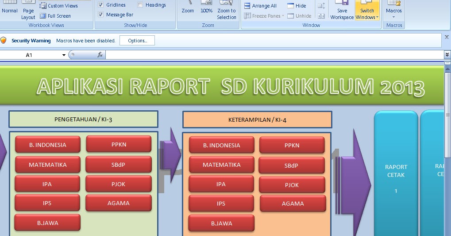The height and width of the screenshot is (236, 451).
Task: Click the Unhide window command
Action: coord(300,16)
